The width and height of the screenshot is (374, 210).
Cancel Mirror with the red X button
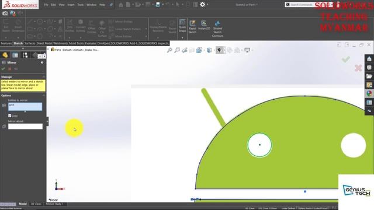point(9,69)
